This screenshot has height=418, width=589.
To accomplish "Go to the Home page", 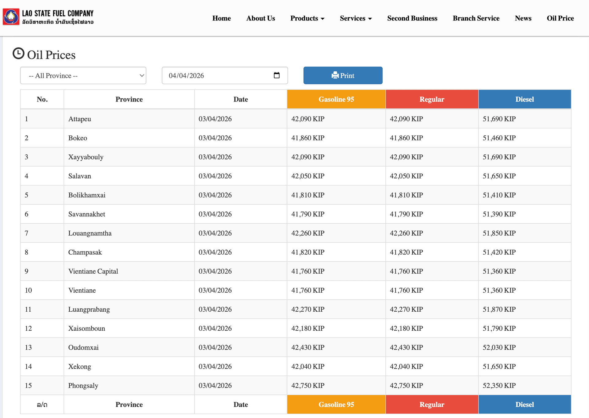I will pos(221,18).
